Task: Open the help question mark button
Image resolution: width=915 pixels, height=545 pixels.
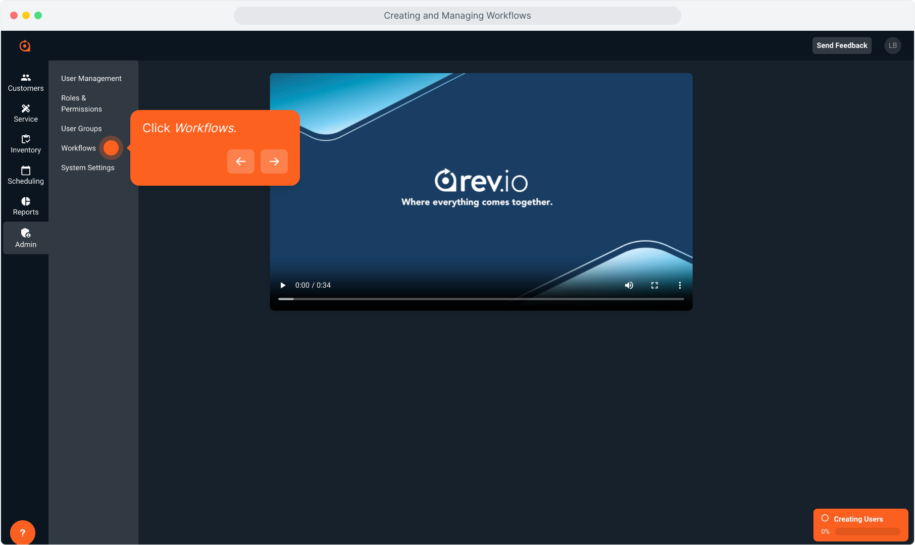Action: coord(23,532)
